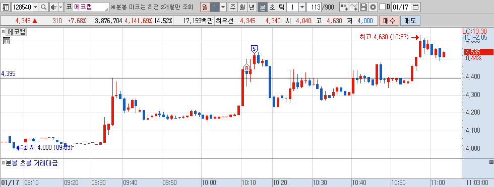Click the open price 4,040 value
This screenshot has height=187, width=494.
pos(303,21)
